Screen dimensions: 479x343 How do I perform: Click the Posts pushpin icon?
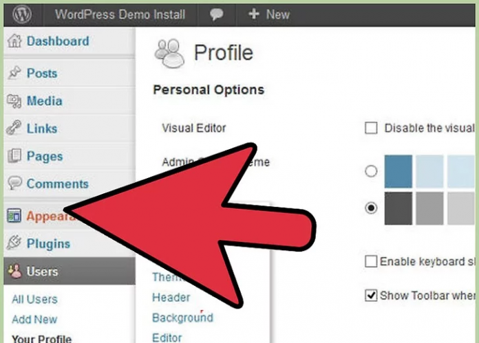(14, 73)
